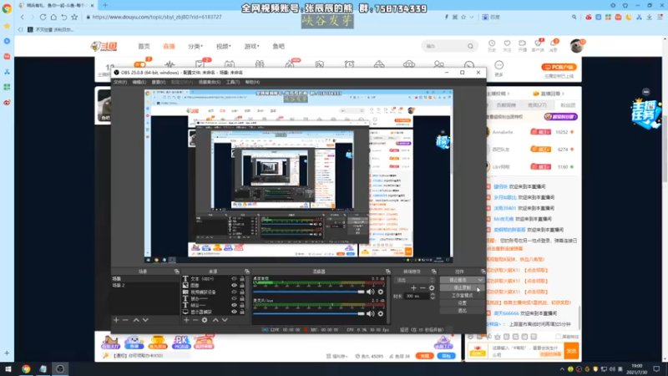Click the PC客户端 button on Douyu
The height and width of the screenshot is (376, 668).
coord(559,67)
